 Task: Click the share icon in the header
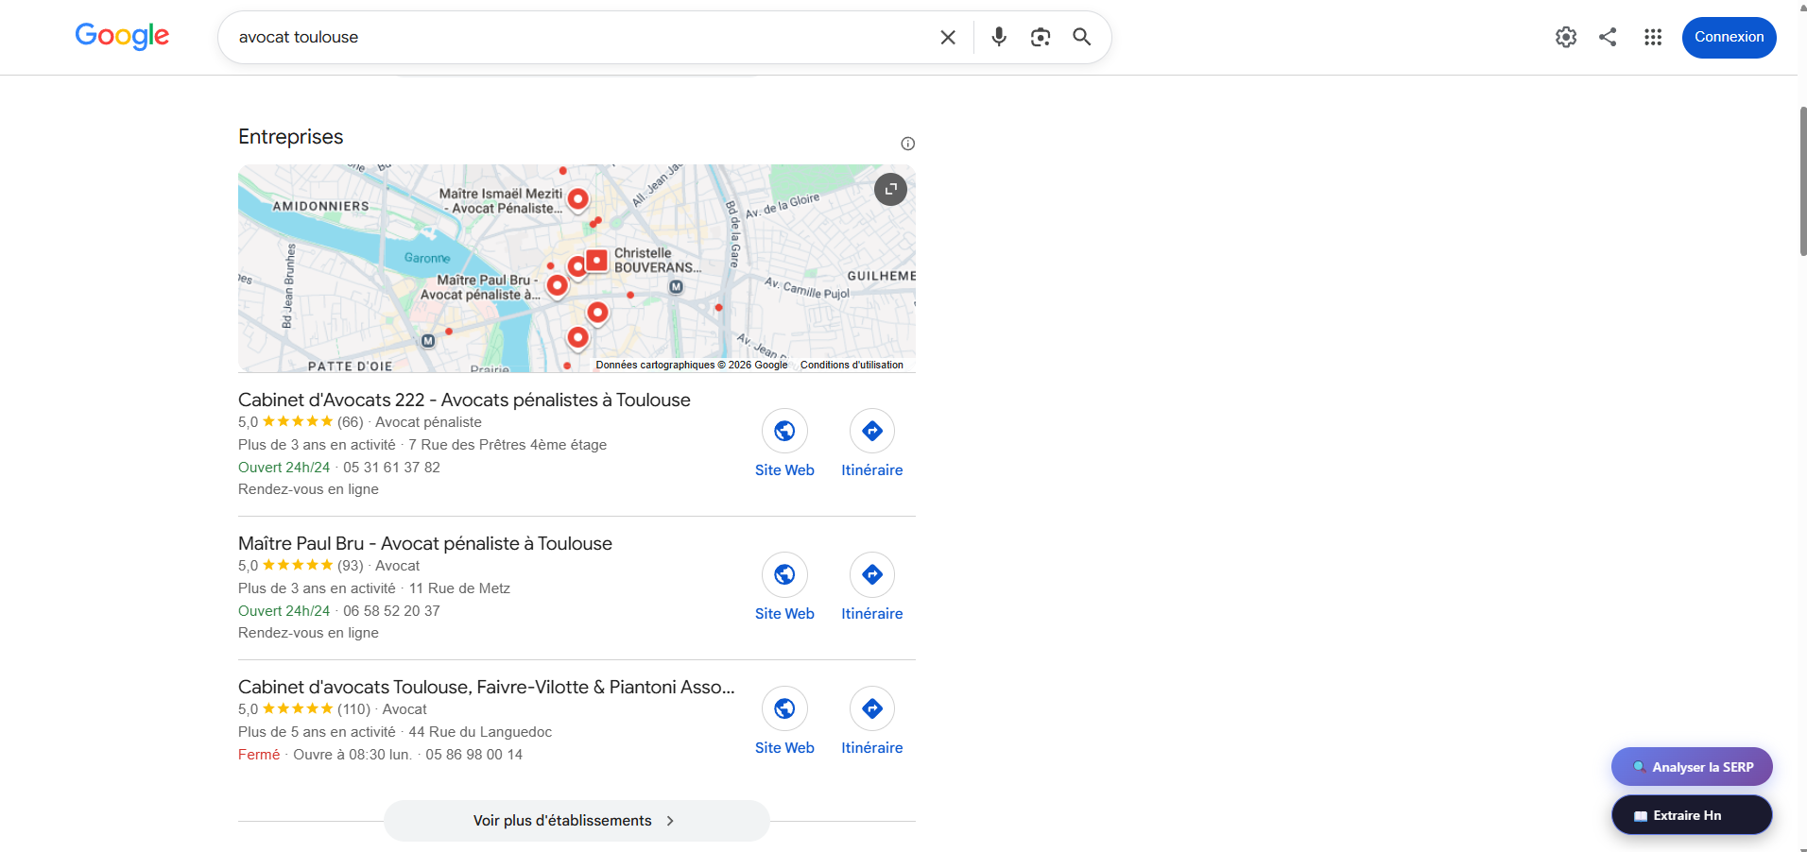pyautogui.click(x=1608, y=37)
